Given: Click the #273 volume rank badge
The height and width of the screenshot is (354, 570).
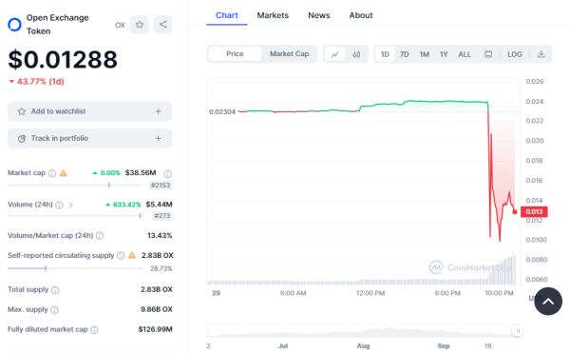Looking at the screenshot, I should click(161, 216).
